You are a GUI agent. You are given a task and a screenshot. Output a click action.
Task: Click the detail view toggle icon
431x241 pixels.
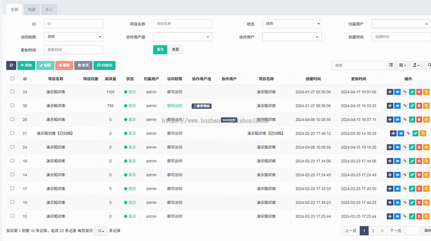pos(391,65)
